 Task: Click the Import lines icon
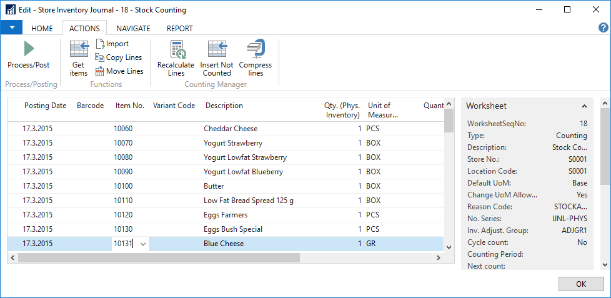(100, 44)
